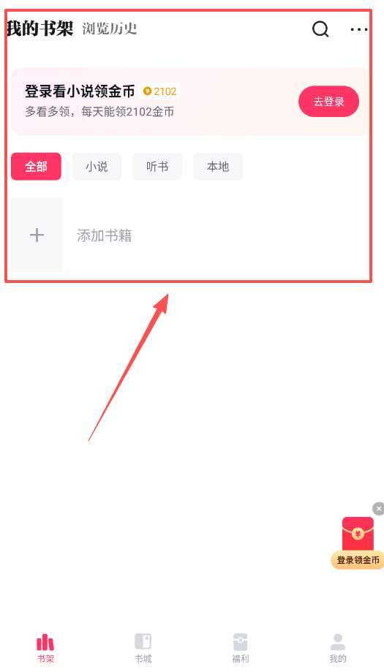Switch to the 我的书架 tab
384x672 pixels.
(40, 29)
